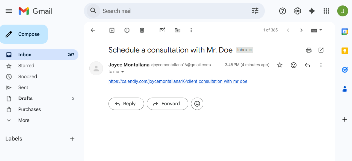Open Gemini sparkle icon in header
Viewport: 352px width, 161px height.
point(312,11)
